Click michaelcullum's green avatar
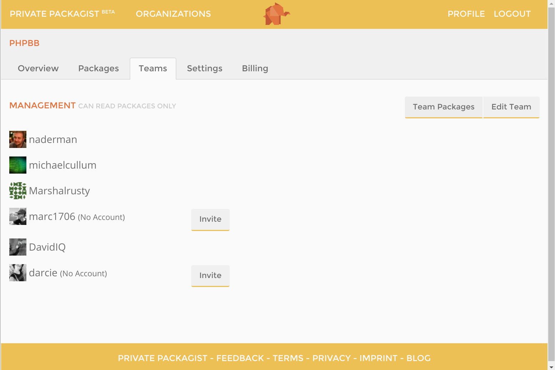555x370 pixels. [x=18, y=165]
